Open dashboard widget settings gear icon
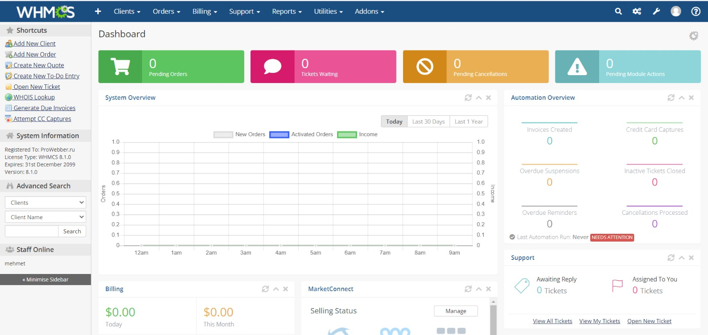 [693, 36]
